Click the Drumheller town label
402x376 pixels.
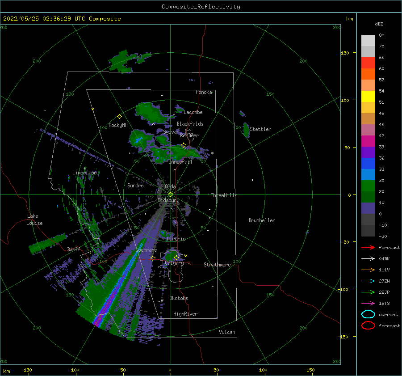coord(262,220)
